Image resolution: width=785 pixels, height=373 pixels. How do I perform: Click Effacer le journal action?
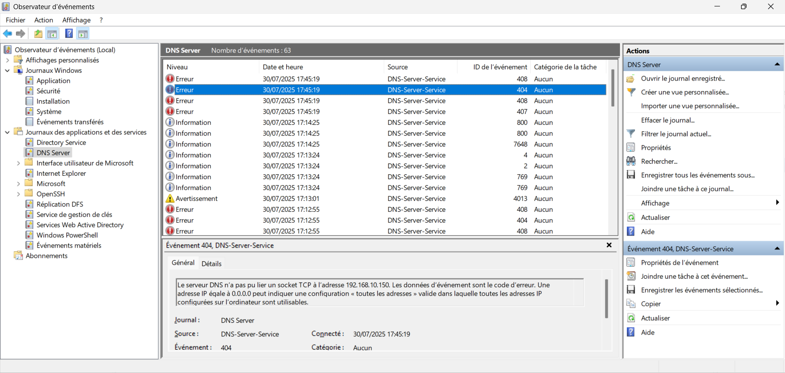point(667,120)
